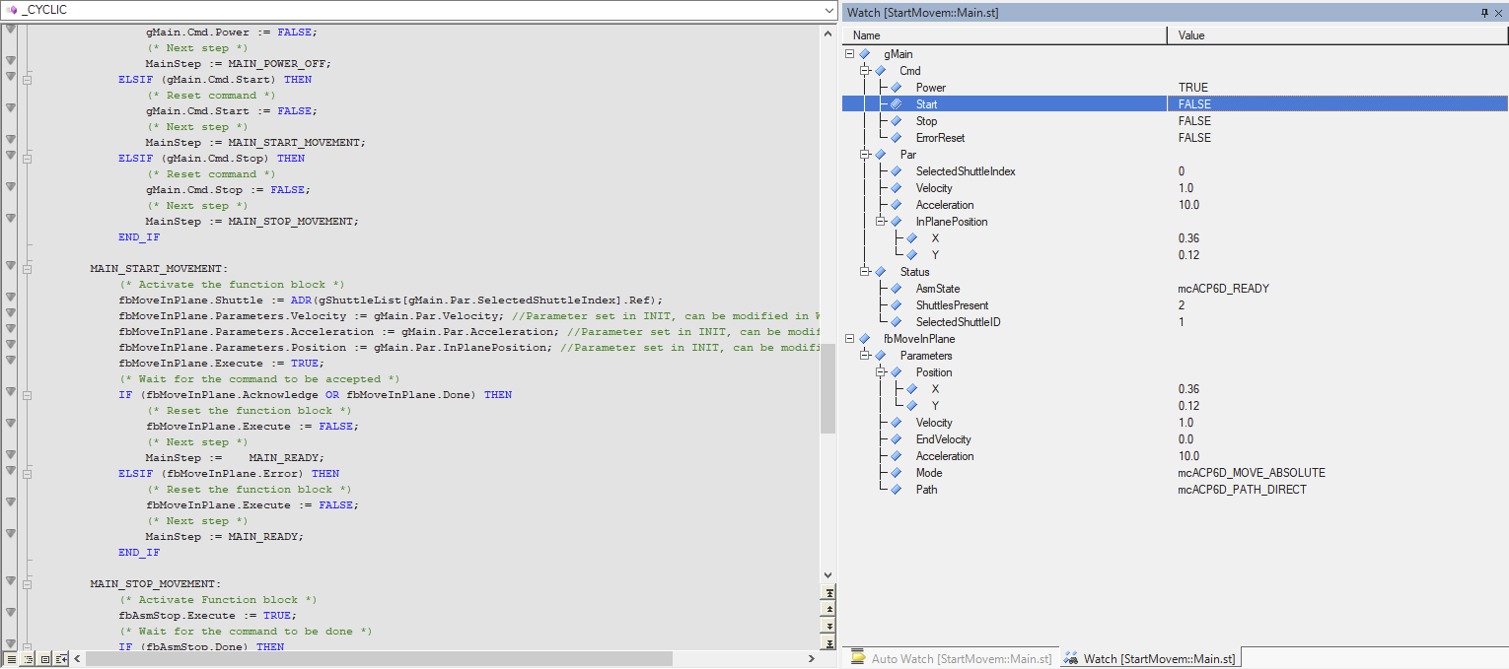
Task: Click the Acceleration value 10.0 under Par
Action: [x=1188, y=205]
